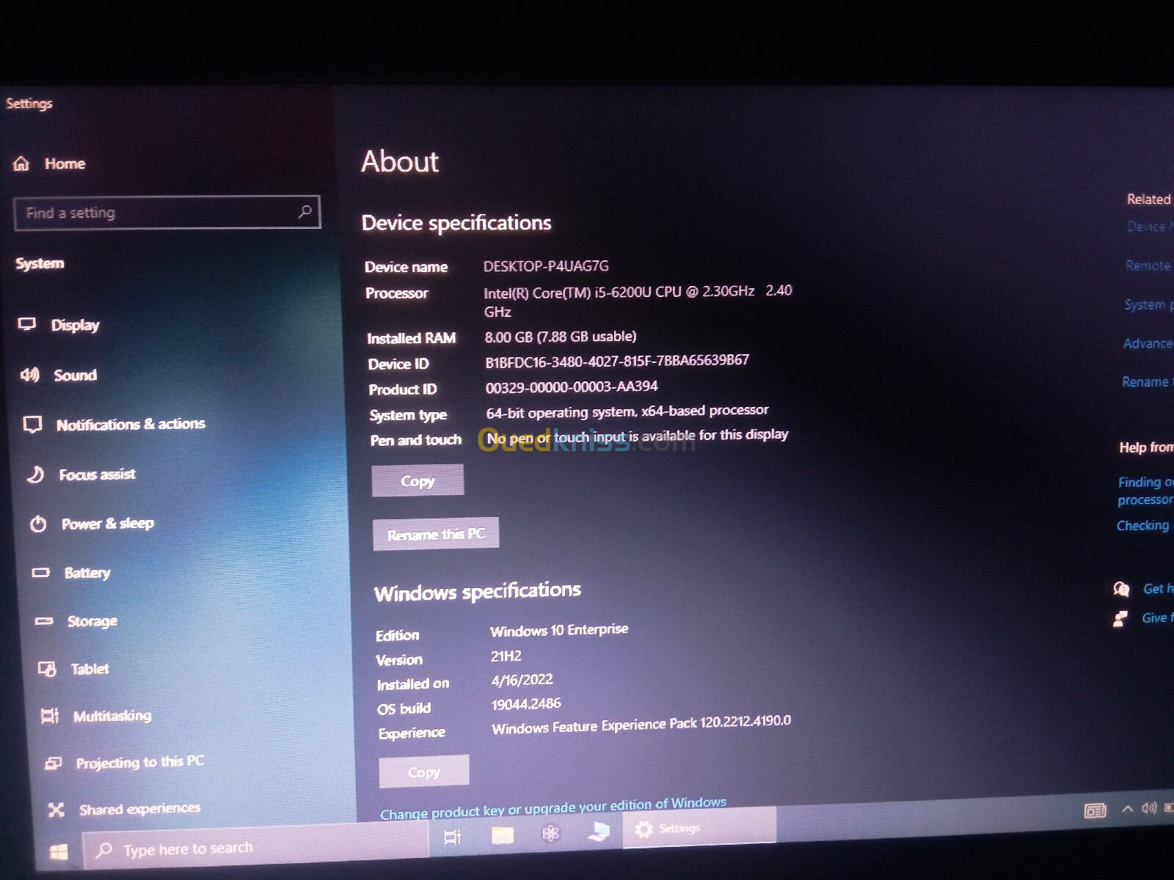Open the Windows Start button

pos(59,851)
